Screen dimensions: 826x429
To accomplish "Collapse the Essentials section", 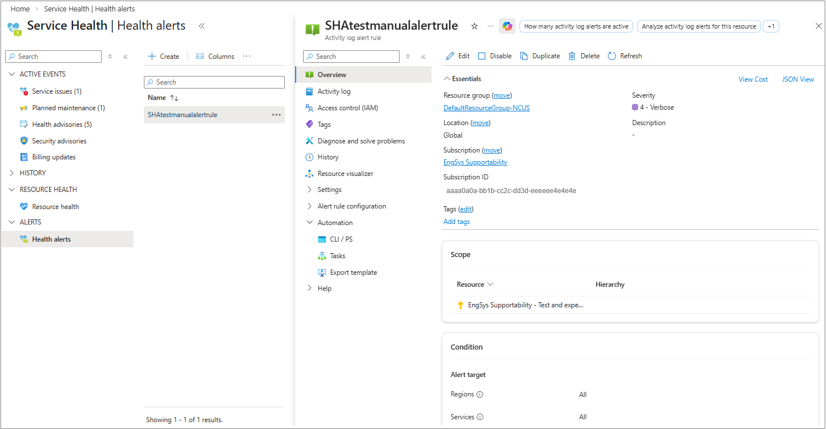I will click(447, 79).
